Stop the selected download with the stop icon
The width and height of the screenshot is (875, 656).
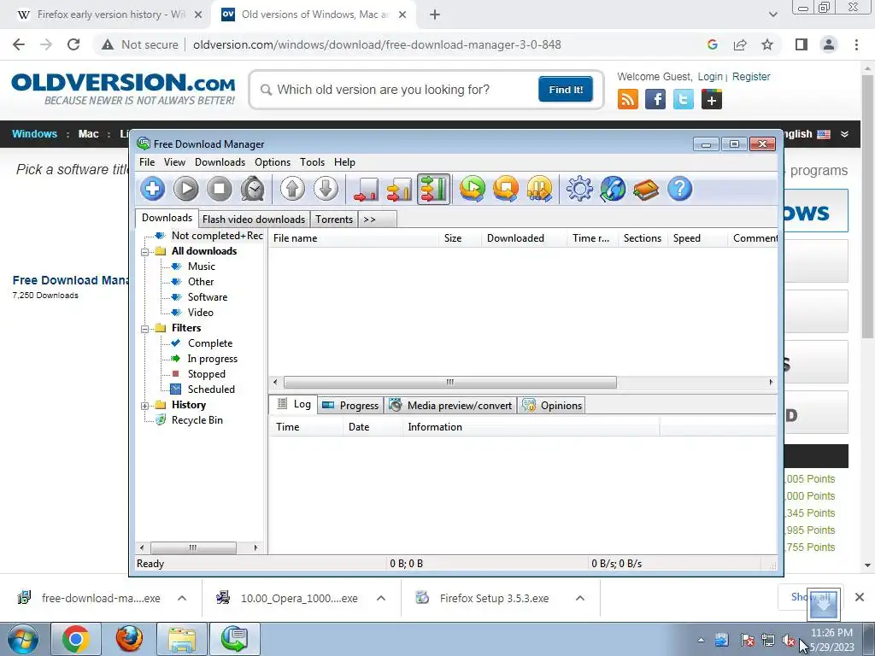tap(220, 189)
